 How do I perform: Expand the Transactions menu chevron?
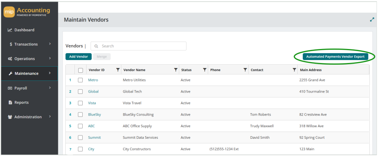50,44
